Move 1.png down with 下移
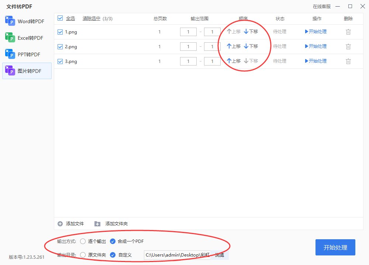This screenshot has height=265, width=369. pos(251,31)
